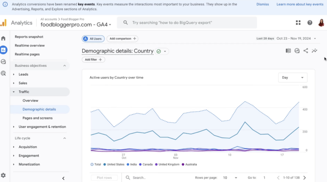Click the Go to page number field
The image size is (327, 182).
click(264, 178)
